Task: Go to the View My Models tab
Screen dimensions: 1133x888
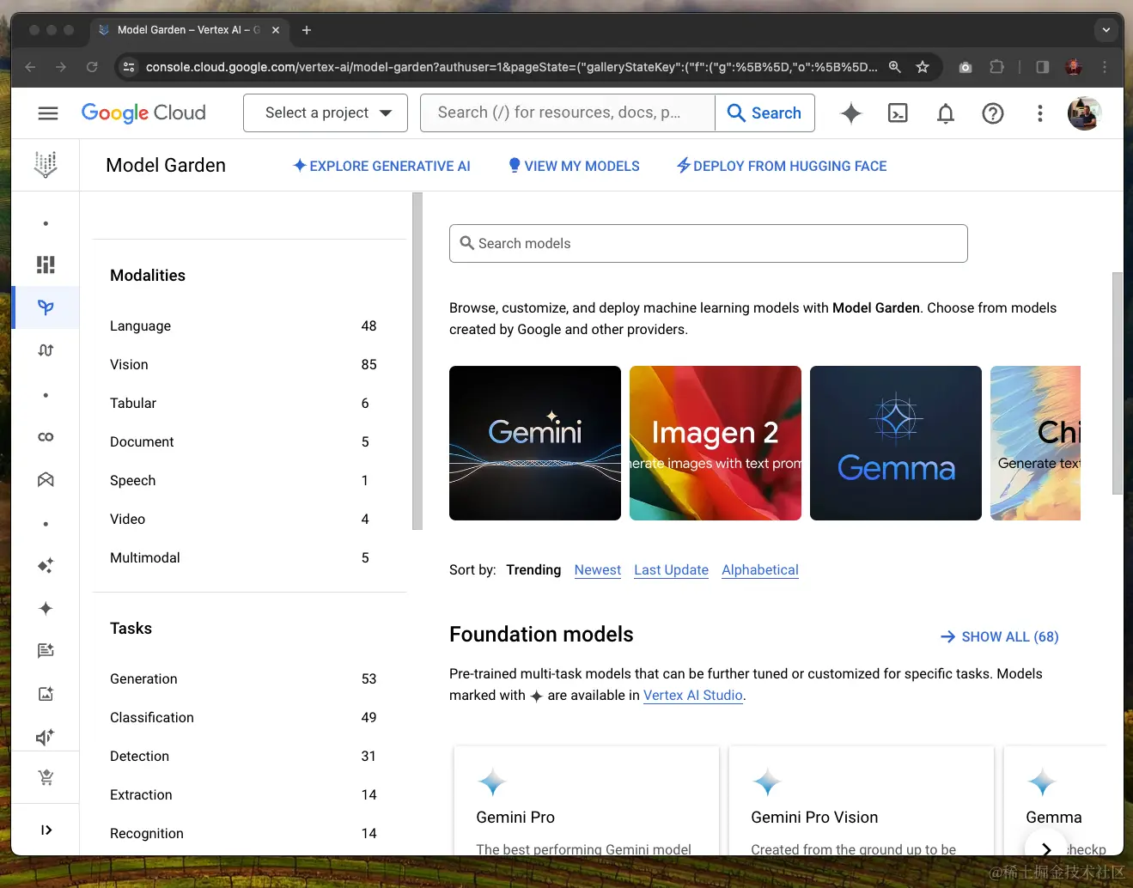Action: pos(574,166)
